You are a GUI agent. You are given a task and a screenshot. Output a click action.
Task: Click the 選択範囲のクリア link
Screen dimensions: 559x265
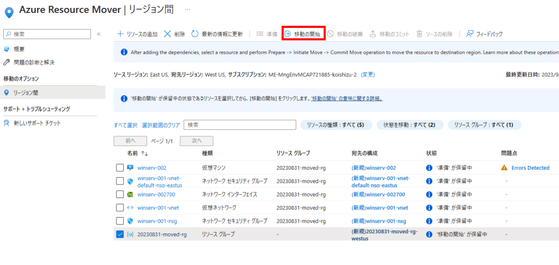click(x=161, y=125)
